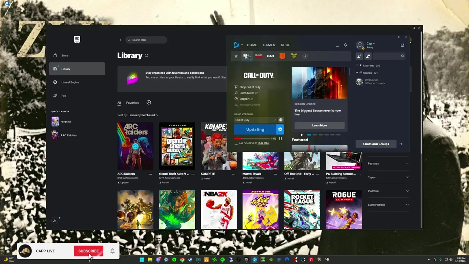Image resolution: width=469 pixels, height=264 pixels.
Task: Click Learn More on Season Update
Action: point(320,125)
